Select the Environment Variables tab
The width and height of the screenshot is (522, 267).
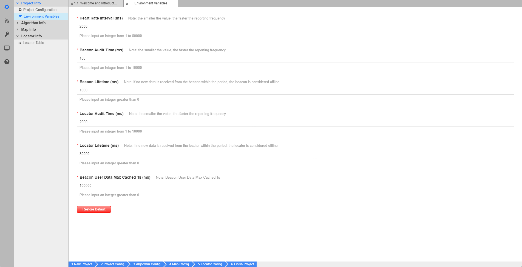151,3
